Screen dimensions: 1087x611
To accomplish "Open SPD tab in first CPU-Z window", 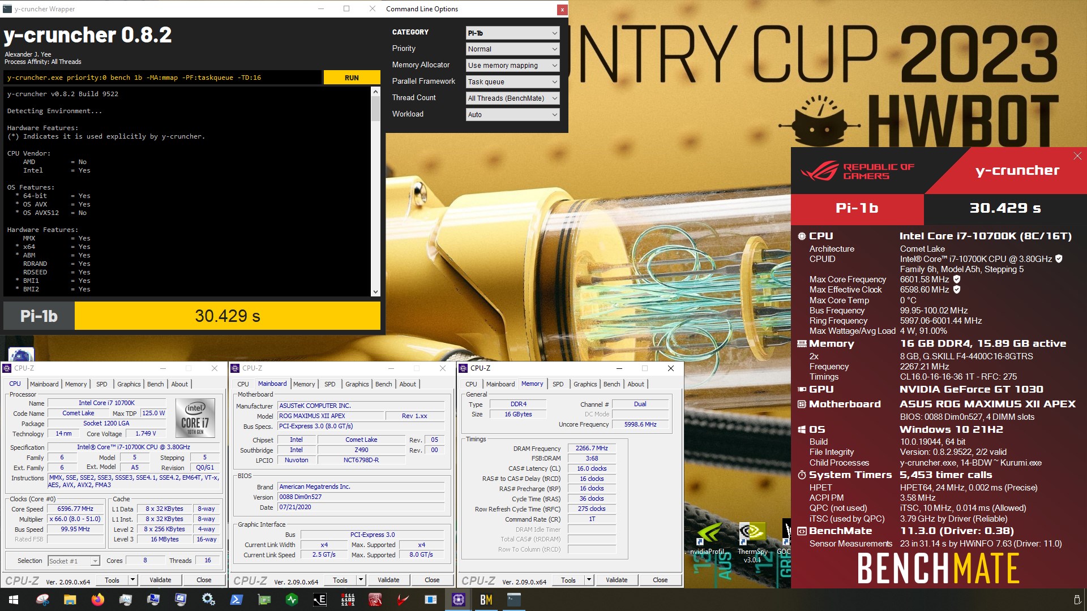I will tap(102, 384).
